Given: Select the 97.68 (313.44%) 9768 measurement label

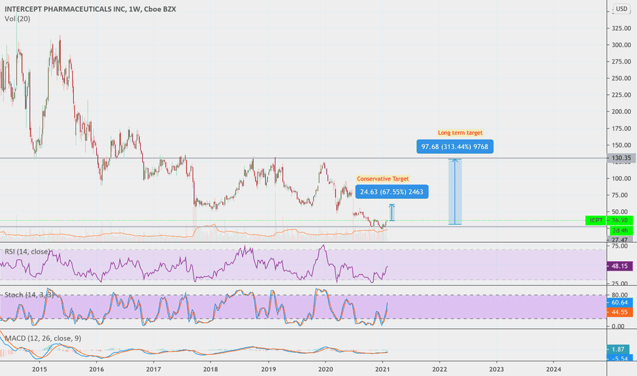Looking at the screenshot, I should 455,146.
